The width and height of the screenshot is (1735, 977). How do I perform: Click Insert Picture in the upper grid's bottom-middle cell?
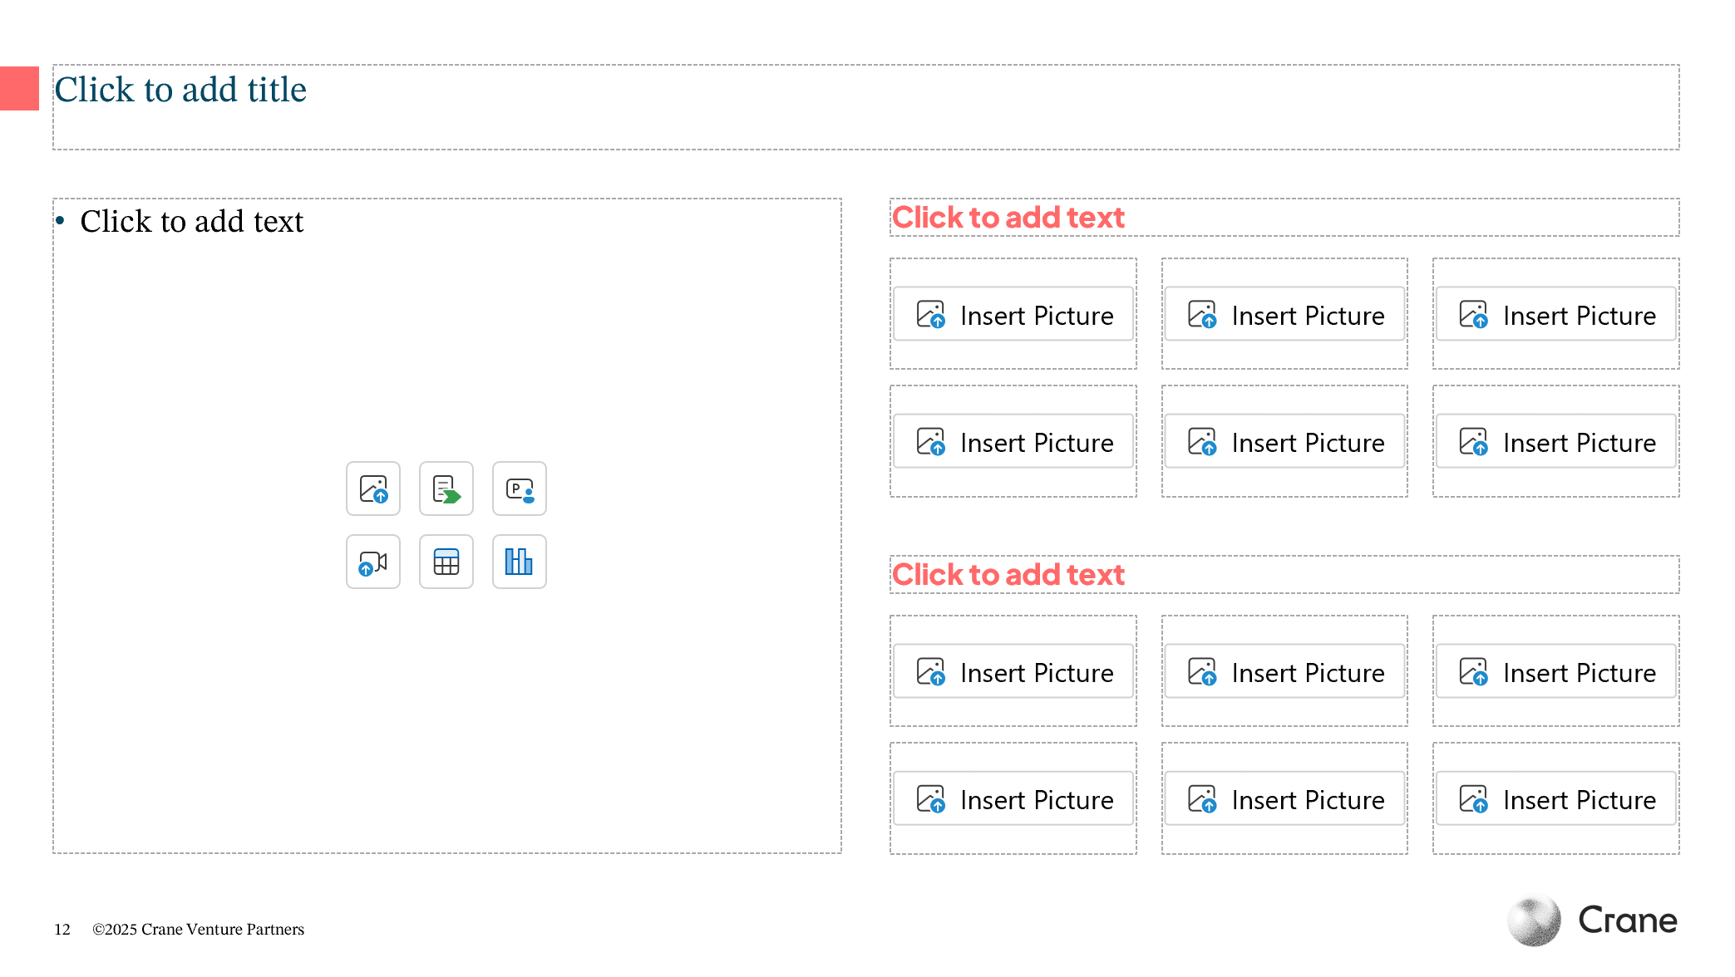[1284, 442]
